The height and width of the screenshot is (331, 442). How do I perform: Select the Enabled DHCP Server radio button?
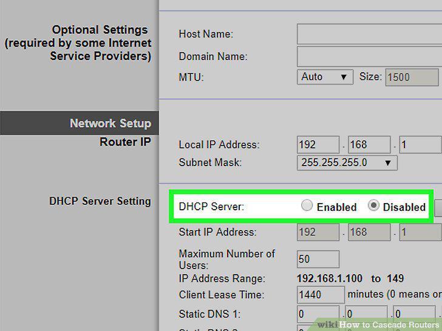307,206
